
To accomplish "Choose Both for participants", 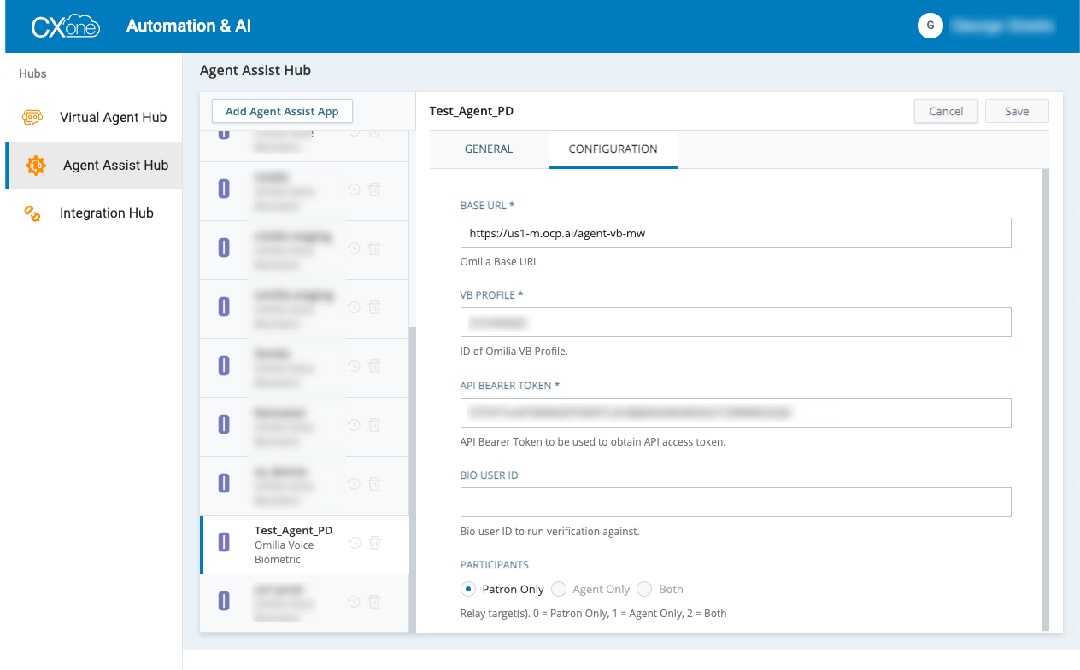I will pyautogui.click(x=644, y=589).
